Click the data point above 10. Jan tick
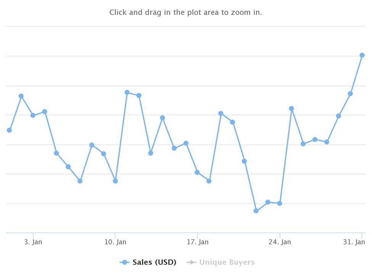Viewport: 372px width, 279px height. point(115,181)
